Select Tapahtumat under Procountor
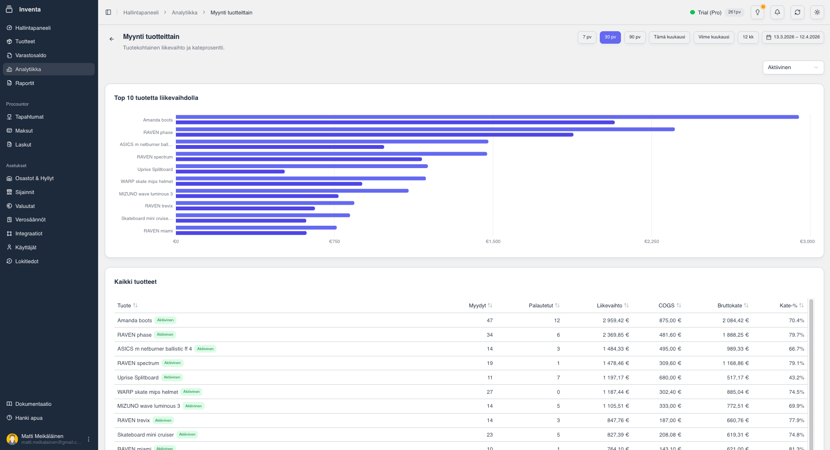The width and height of the screenshot is (830, 450). click(x=29, y=117)
